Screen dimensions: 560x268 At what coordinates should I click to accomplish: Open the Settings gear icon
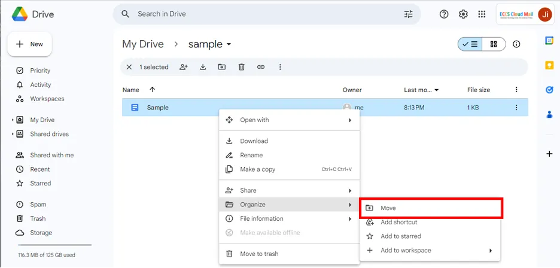pos(463,14)
